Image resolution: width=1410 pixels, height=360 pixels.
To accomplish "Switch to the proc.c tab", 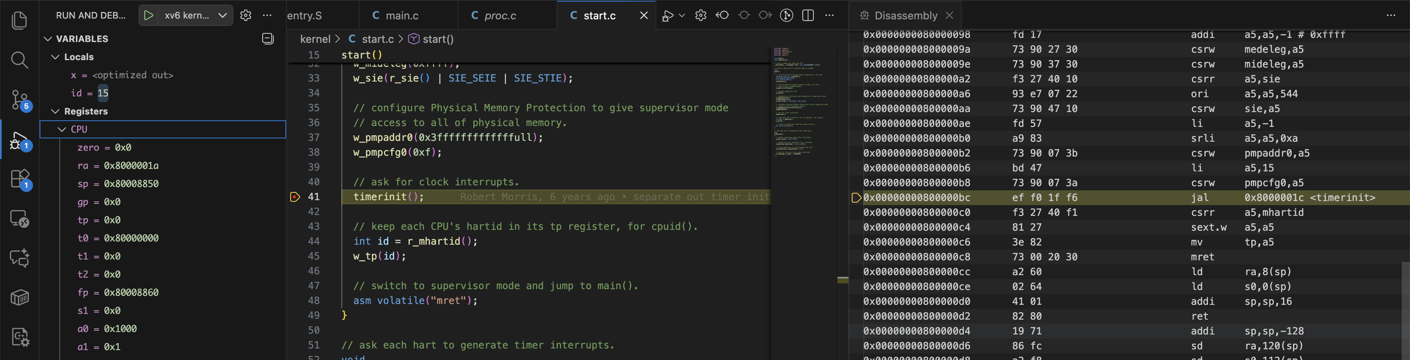I will point(507,15).
